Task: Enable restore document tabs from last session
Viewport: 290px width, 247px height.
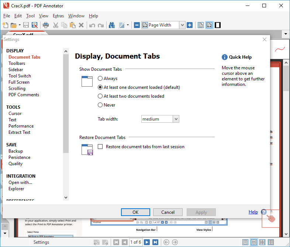Action: tap(100, 147)
